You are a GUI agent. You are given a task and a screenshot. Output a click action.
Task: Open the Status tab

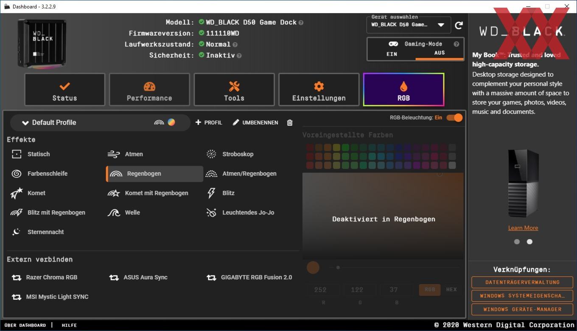tap(64, 90)
